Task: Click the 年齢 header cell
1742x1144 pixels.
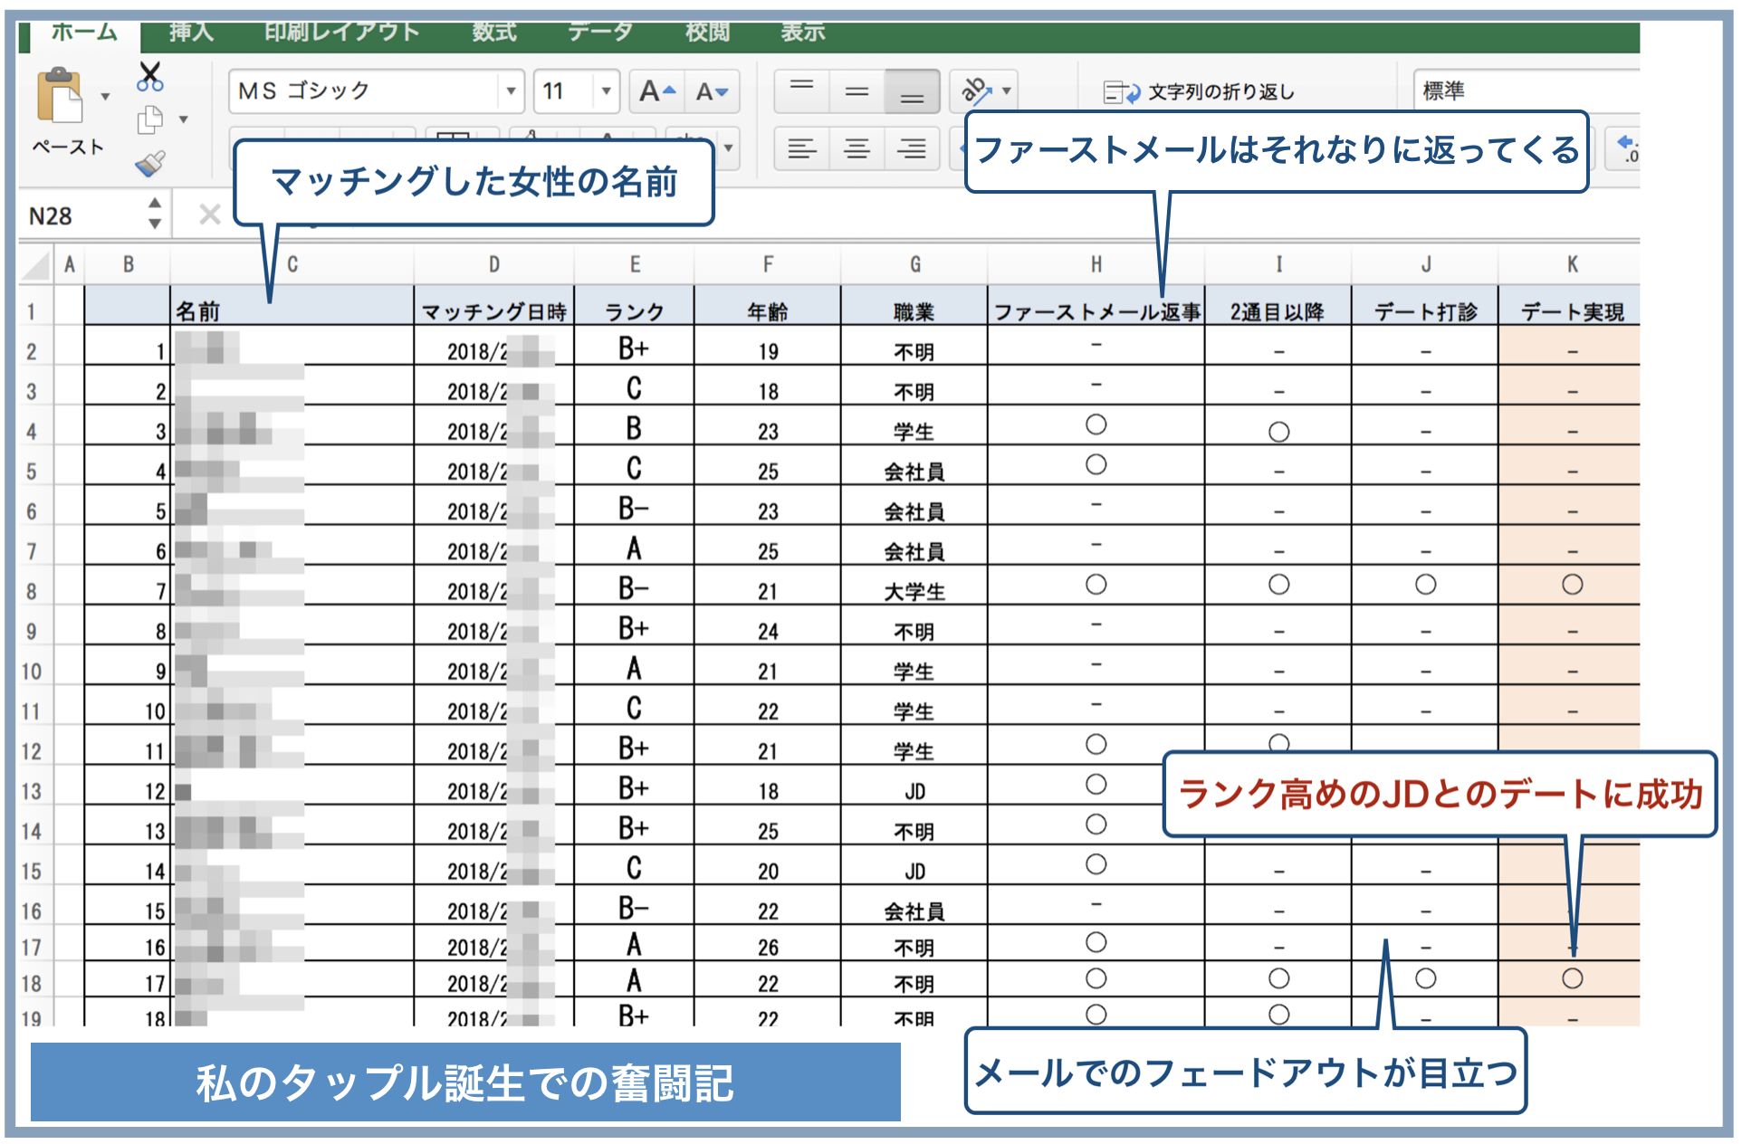Action: [x=767, y=308]
